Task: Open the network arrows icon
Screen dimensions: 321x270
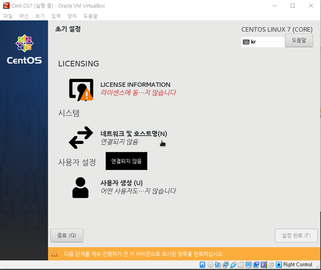Action: click(81, 137)
